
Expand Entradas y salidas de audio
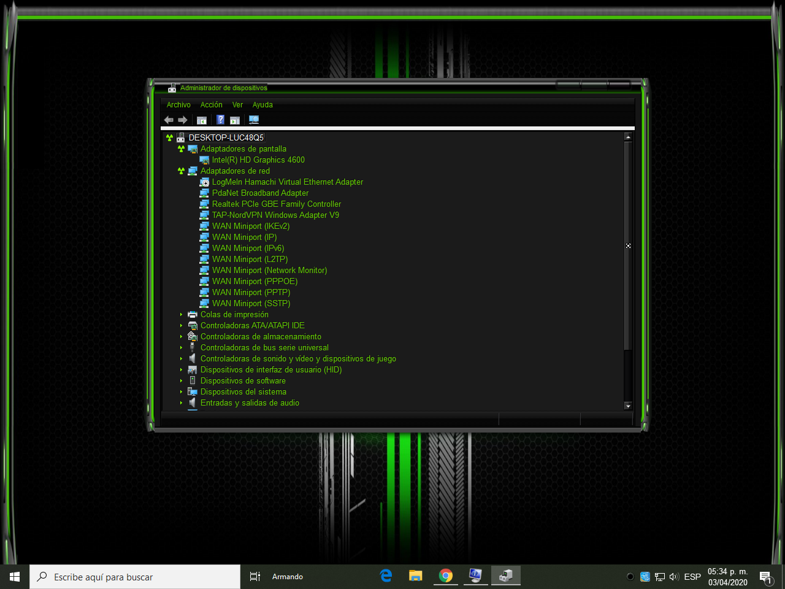tap(181, 403)
